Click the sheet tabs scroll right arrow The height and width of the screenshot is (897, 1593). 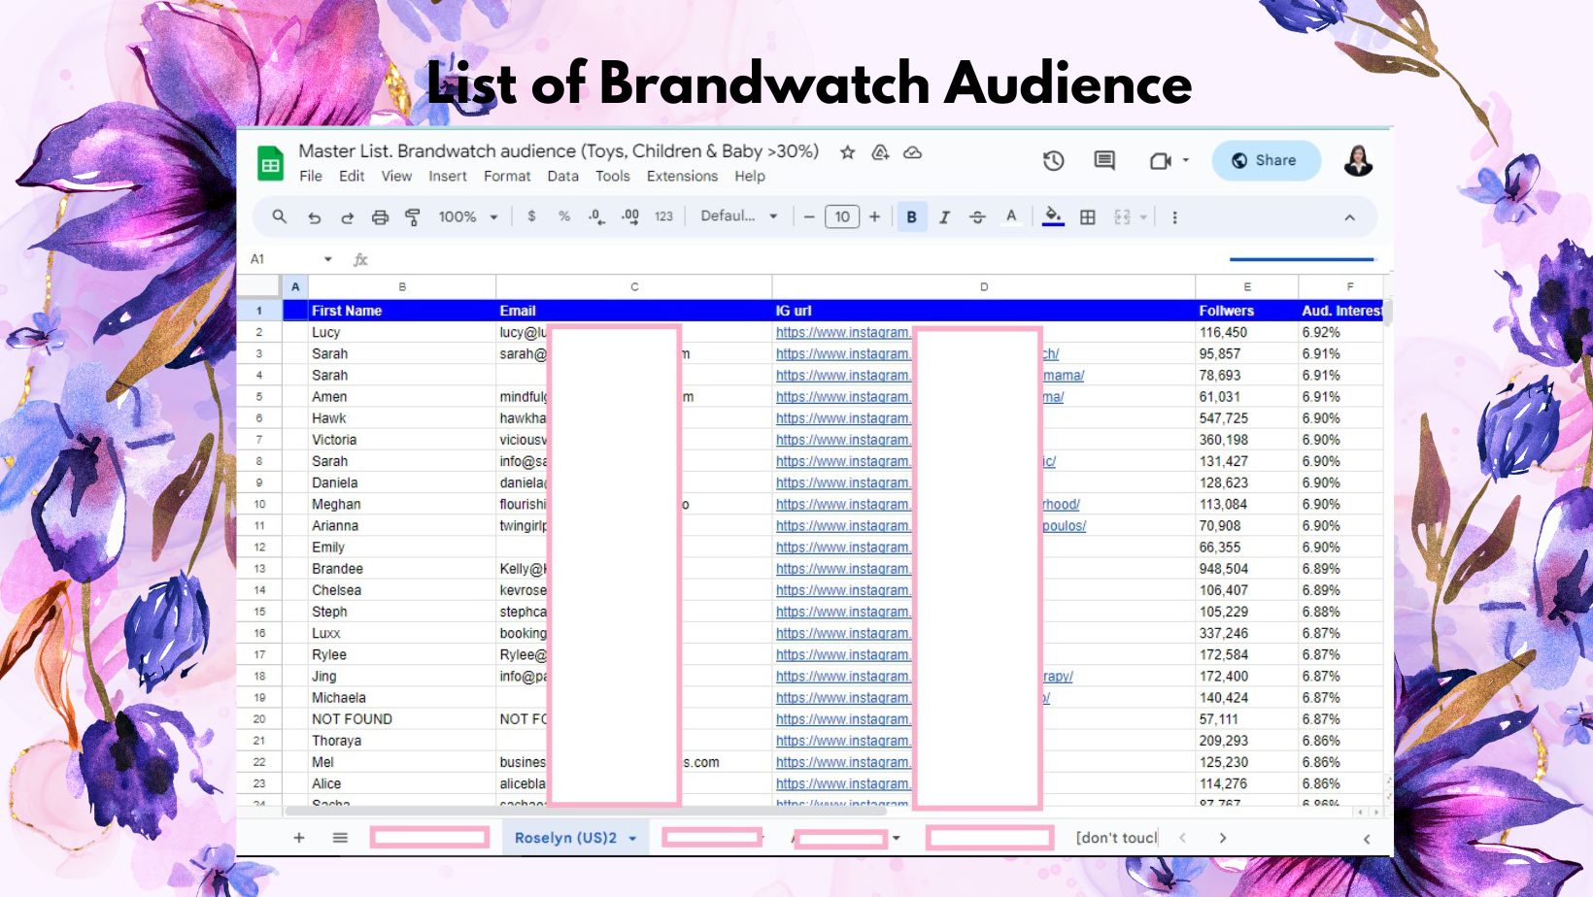[x=1223, y=838]
